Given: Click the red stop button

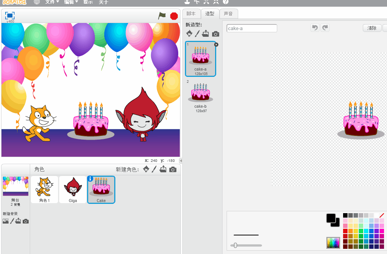Looking at the screenshot, I should pyautogui.click(x=174, y=16).
